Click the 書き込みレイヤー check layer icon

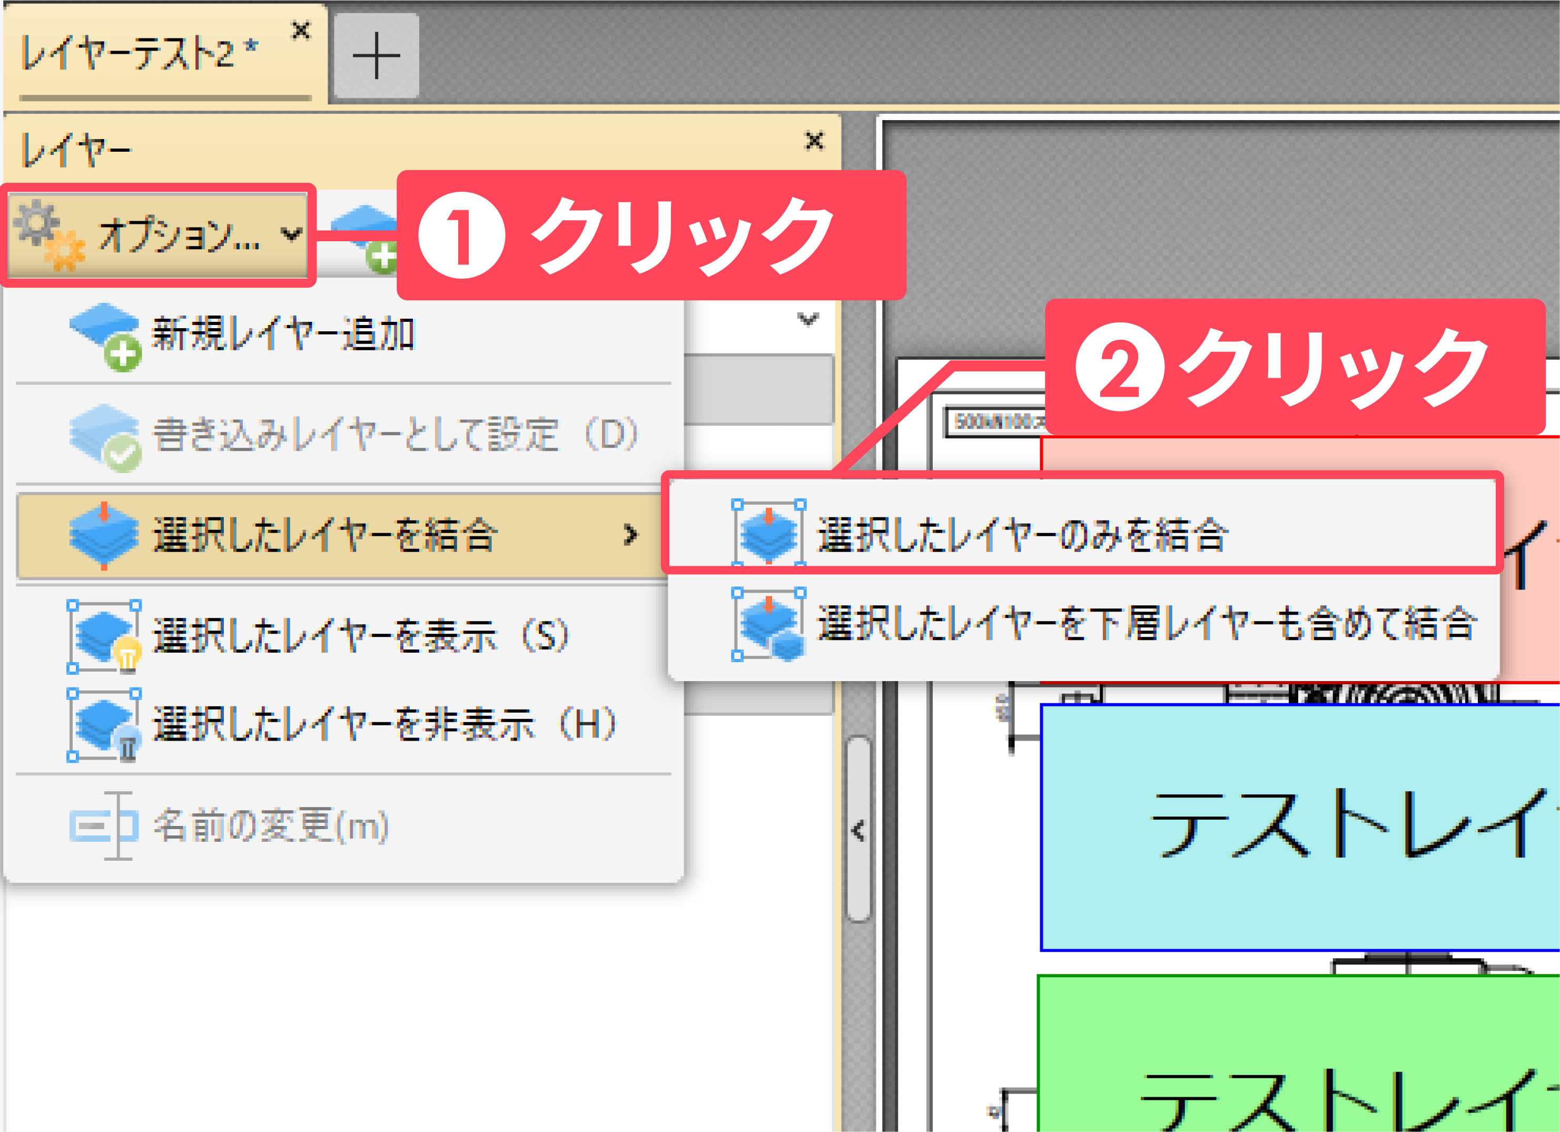coord(105,438)
